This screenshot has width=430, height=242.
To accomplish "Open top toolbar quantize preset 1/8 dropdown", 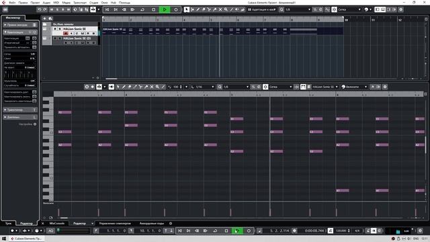I will 298,9.
